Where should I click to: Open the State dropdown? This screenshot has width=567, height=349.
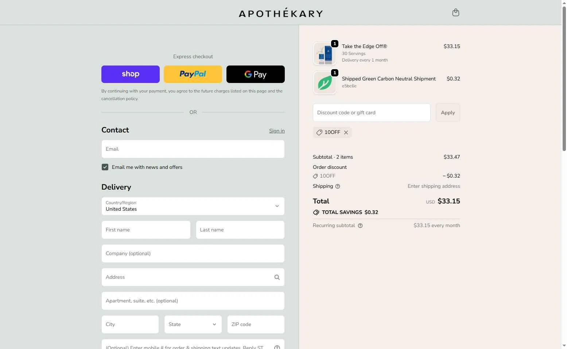(x=193, y=325)
